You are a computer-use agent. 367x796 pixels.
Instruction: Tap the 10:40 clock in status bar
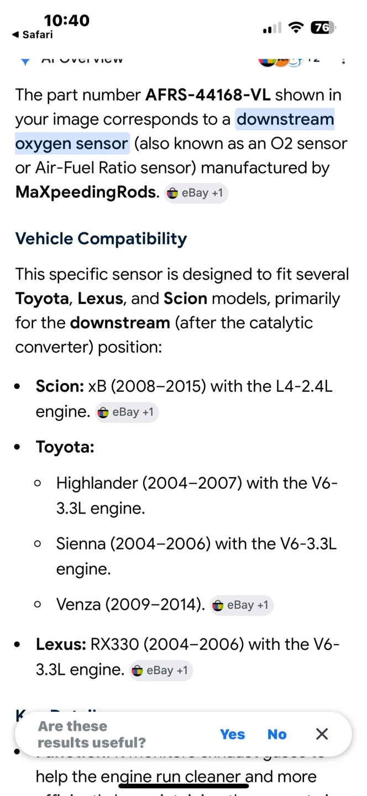pyautogui.click(x=66, y=20)
